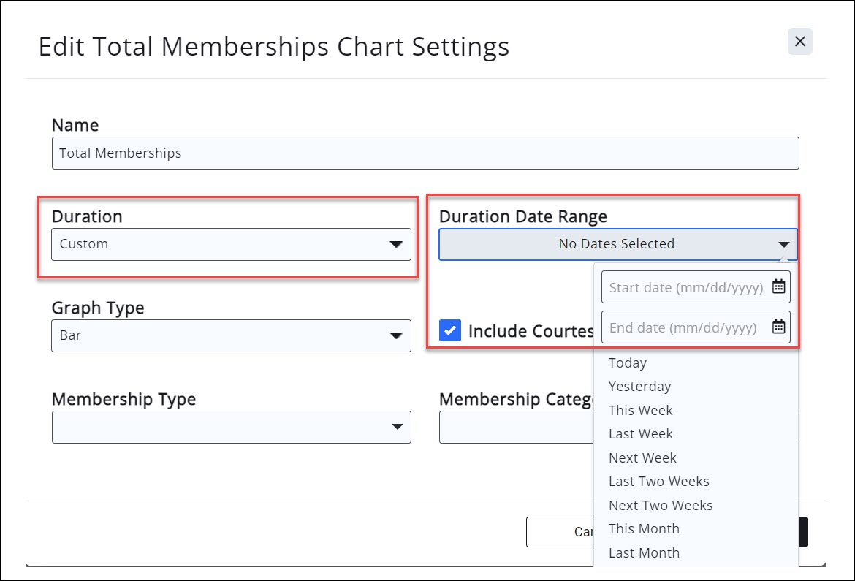Uncheck the Include Courtesy checkbox
Image resolution: width=855 pixels, height=581 pixels.
pos(449,330)
